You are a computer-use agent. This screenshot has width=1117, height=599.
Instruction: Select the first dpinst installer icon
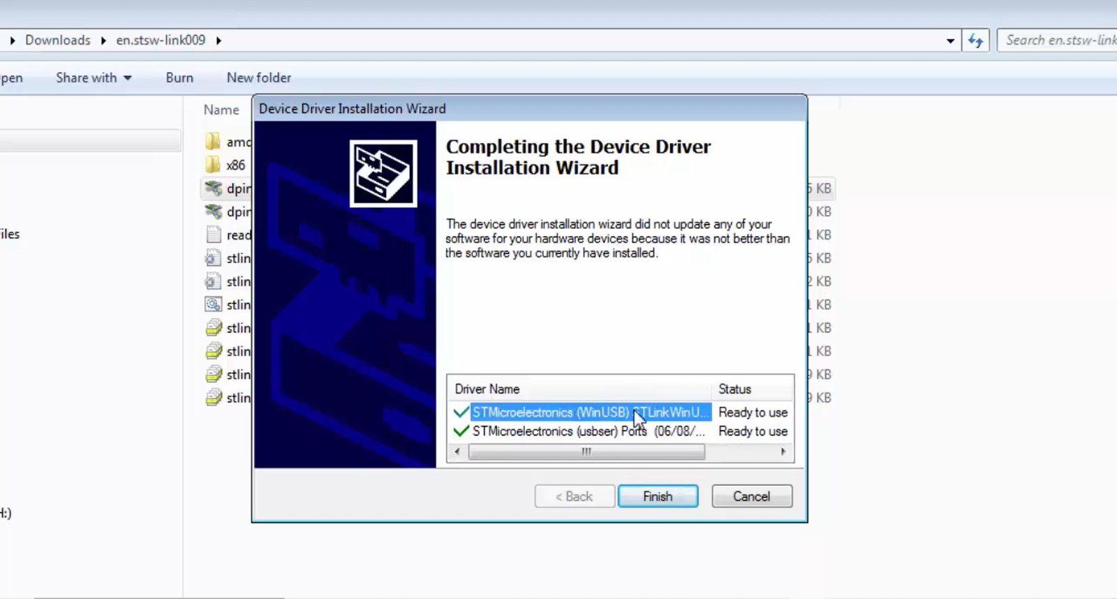point(213,188)
